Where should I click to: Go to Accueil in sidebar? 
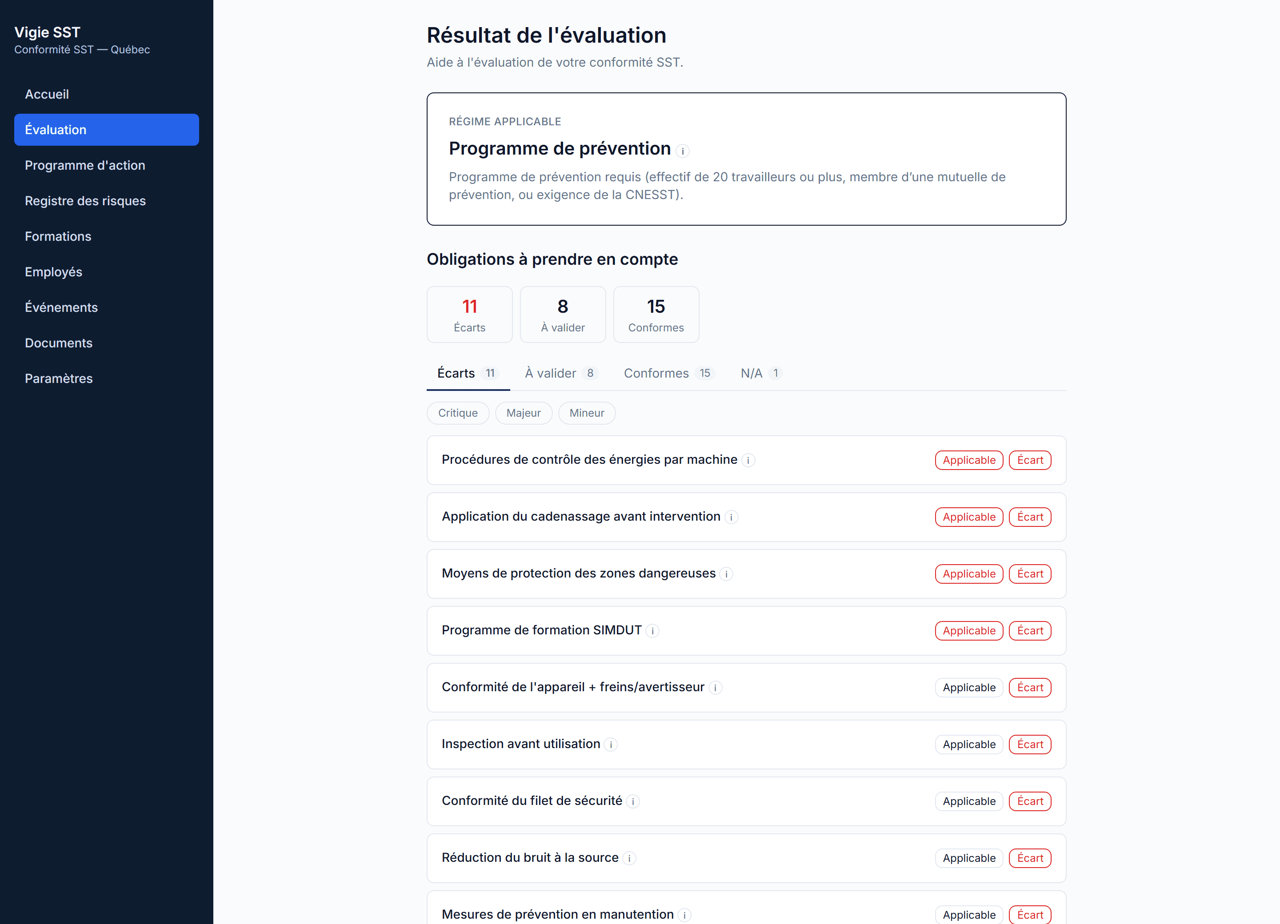(x=107, y=94)
